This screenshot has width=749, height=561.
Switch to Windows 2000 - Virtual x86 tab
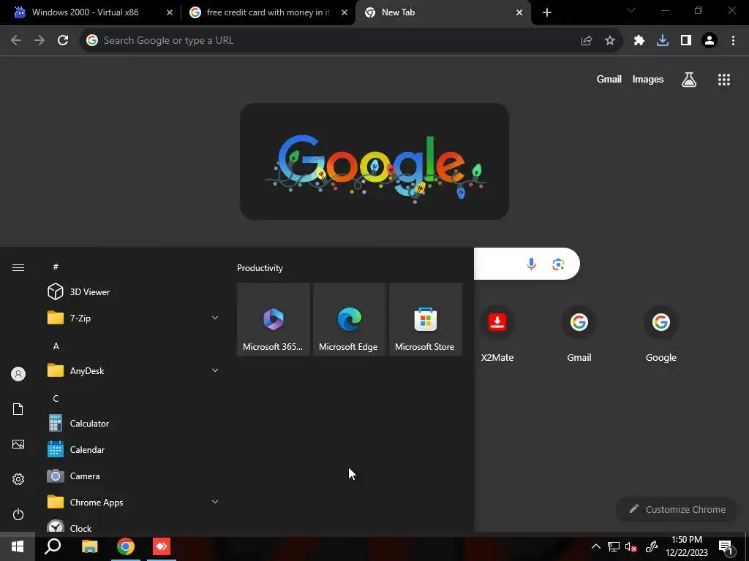(91, 12)
